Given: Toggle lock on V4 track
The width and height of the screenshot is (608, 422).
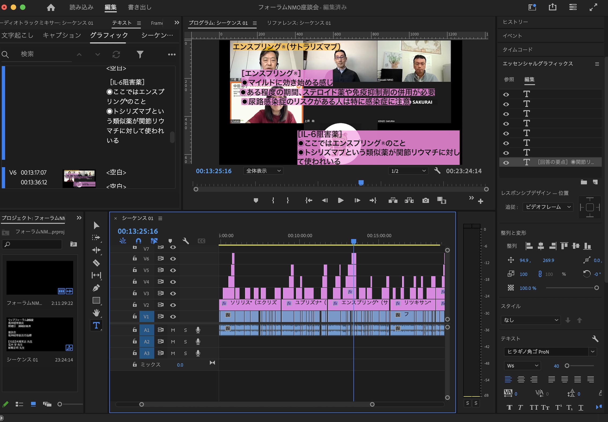Looking at the screenshot, I should [135, 282].
